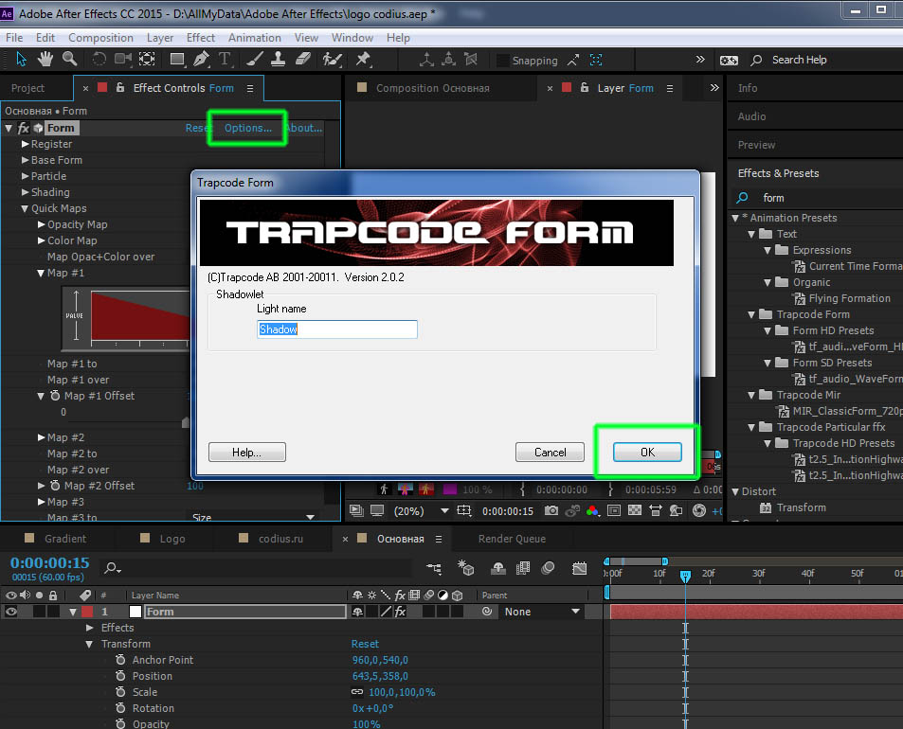
Task: Select the Rotation tool
Action: coord(99,60)
